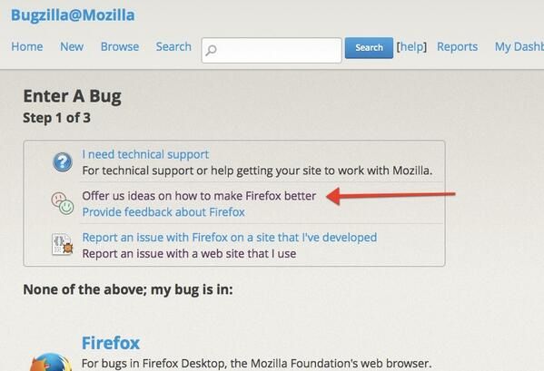
Task: Open the Bugzilla@Mozilla title link
Action: click(x=73, y=15)
